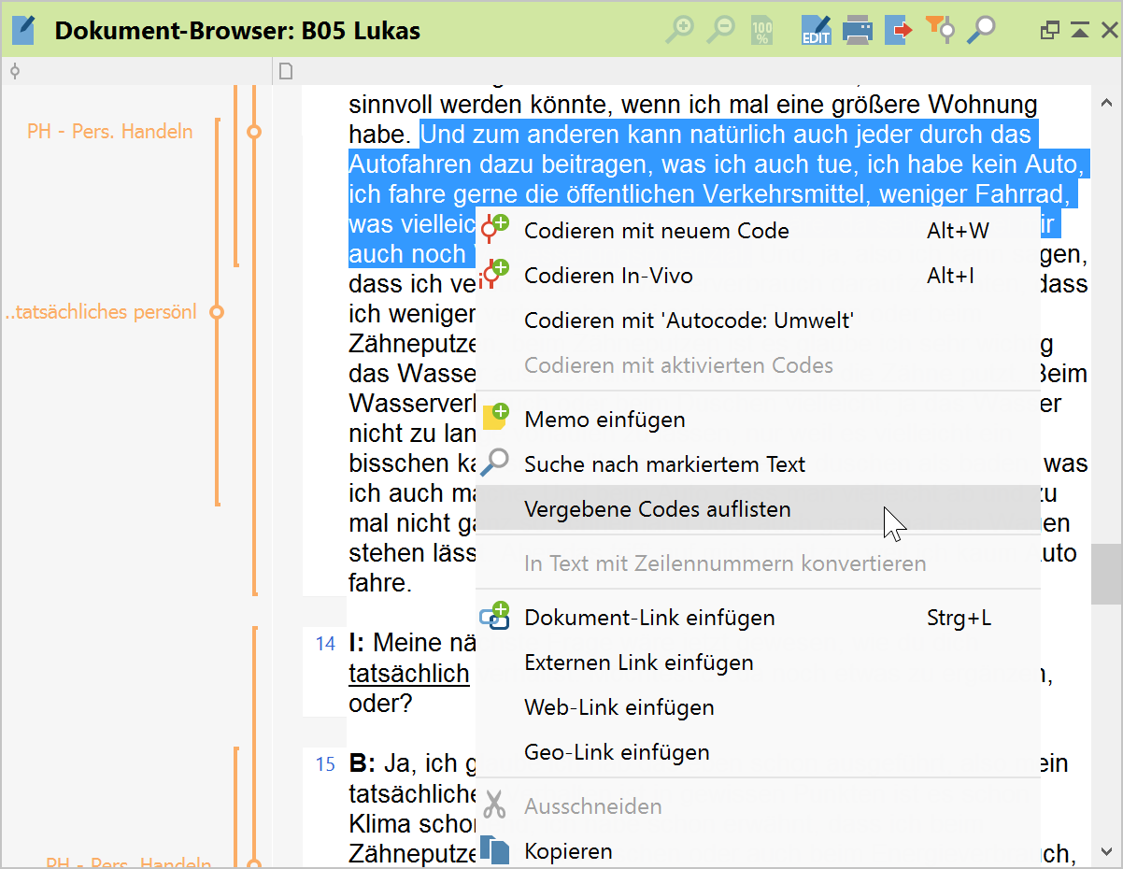Select Geo-Link einfügen
Screen dimensions: 1123x869
click(758, 752)
